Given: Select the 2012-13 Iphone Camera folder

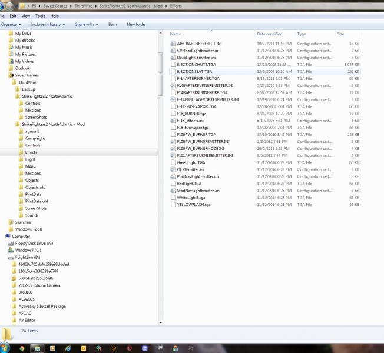Looking at the screenshot, I should click(x=39, y=285).
